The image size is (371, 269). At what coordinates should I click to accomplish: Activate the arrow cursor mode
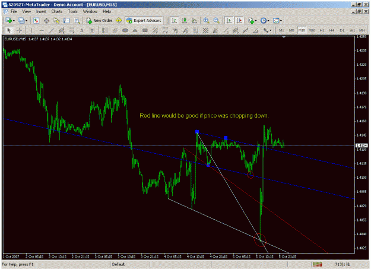pyautogui.click(x=9, y=30)
